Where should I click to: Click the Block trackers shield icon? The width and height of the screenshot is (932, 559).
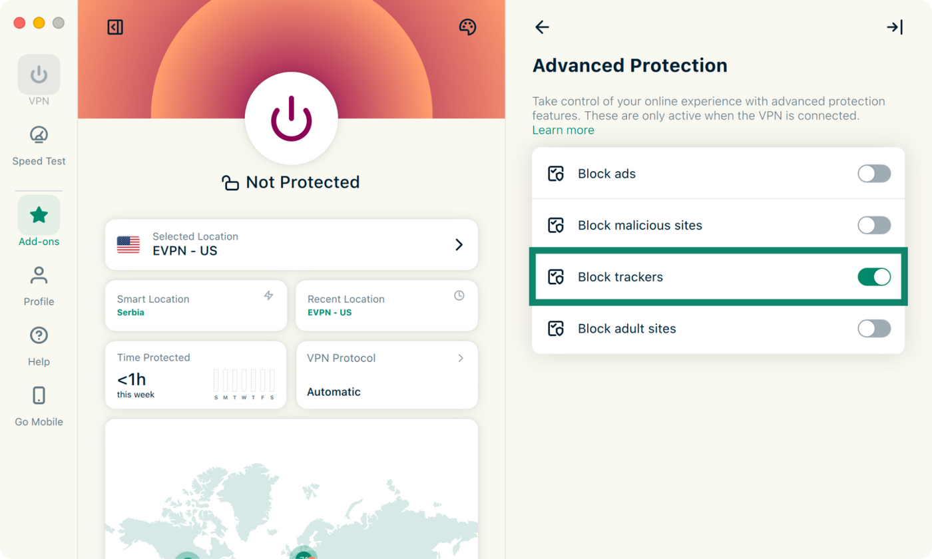pyautogui.click(x=556, y=277)
